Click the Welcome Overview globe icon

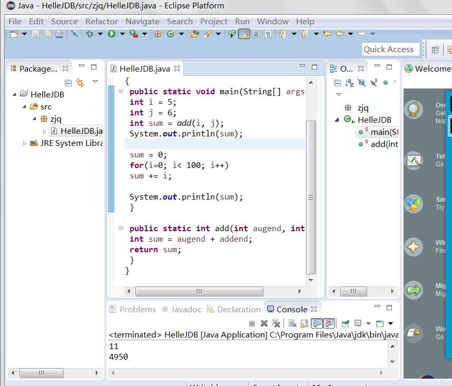(x=414, y=110)
